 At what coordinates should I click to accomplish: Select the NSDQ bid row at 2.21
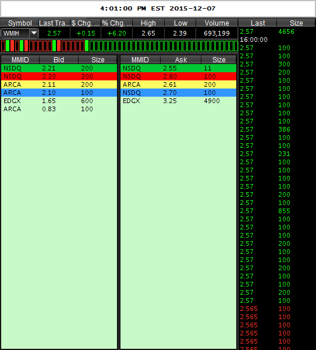59,68
